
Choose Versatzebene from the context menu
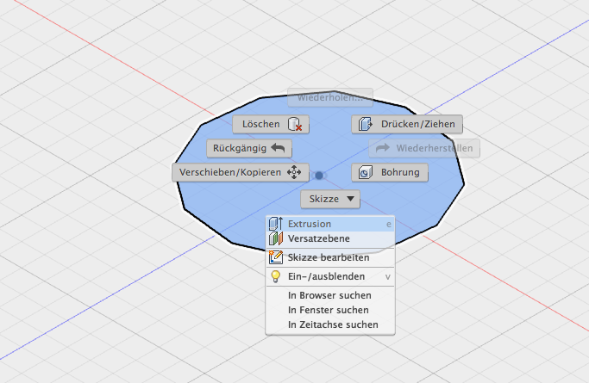click(330, 238)
